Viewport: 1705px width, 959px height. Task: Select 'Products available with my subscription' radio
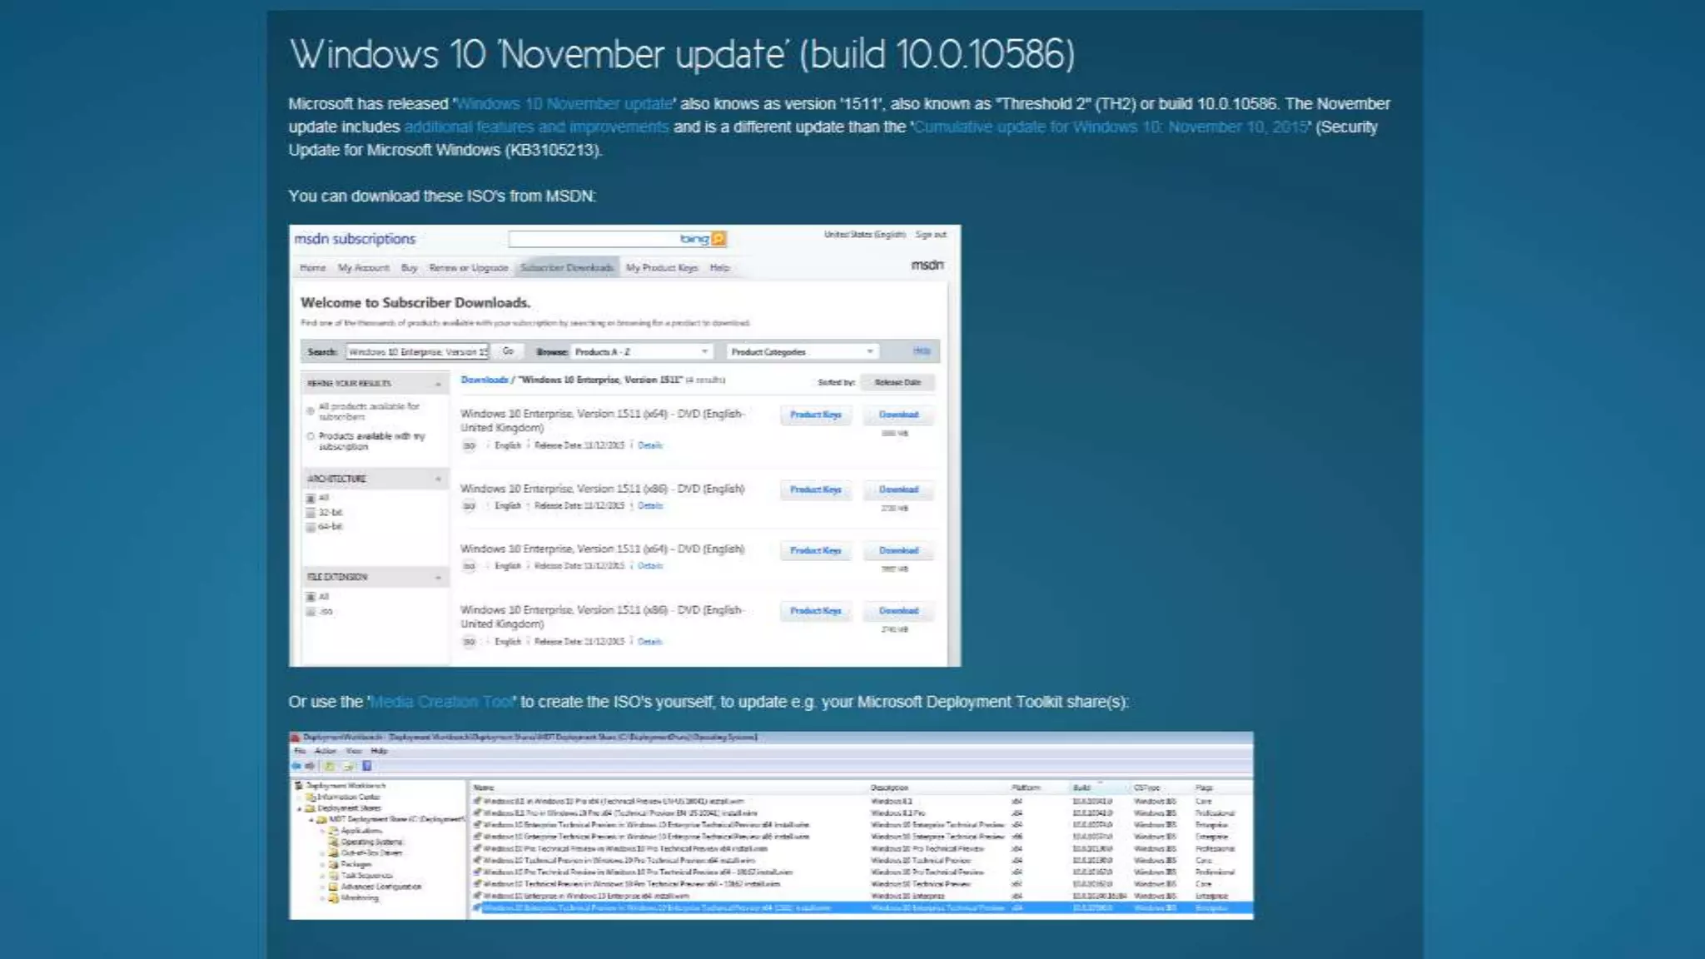[311, 436]
